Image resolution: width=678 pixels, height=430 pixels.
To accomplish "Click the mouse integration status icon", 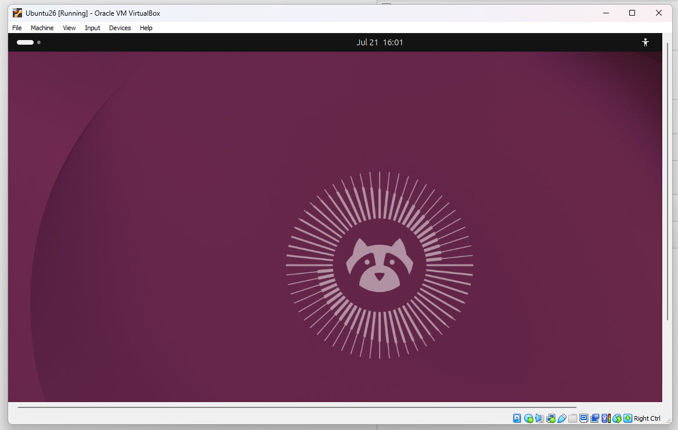I will point(617,418).
